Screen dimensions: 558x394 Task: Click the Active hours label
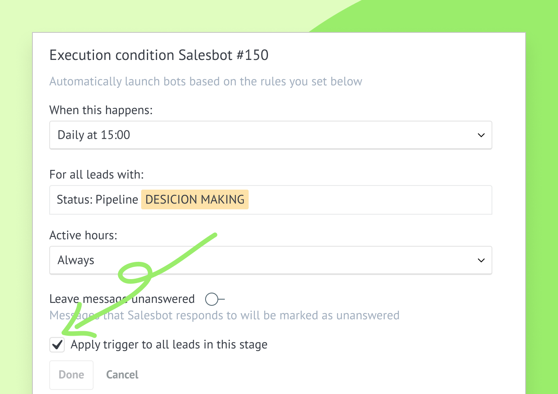coord(83,235)
